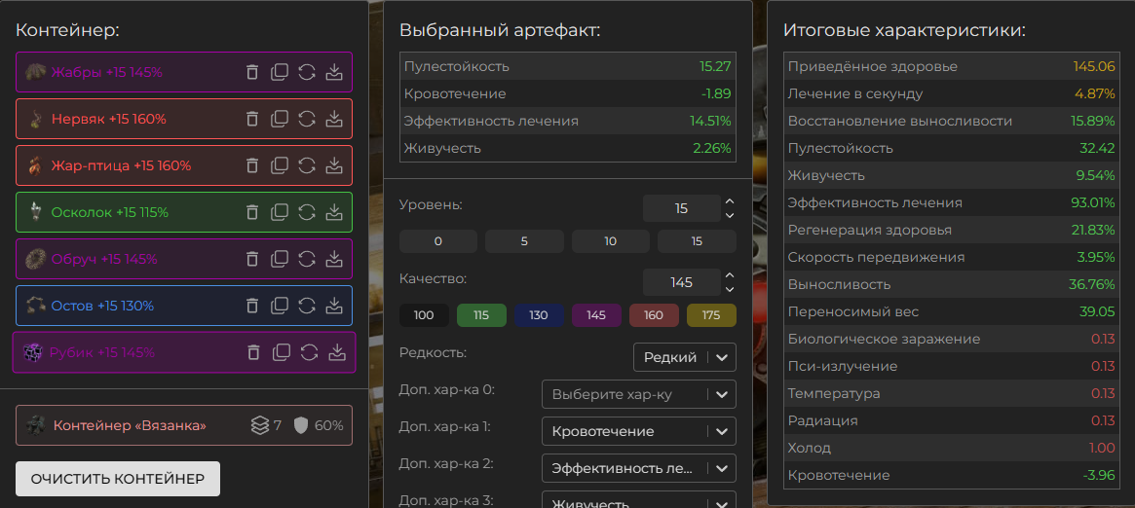Decrease Уровень with down arrow

730,215
